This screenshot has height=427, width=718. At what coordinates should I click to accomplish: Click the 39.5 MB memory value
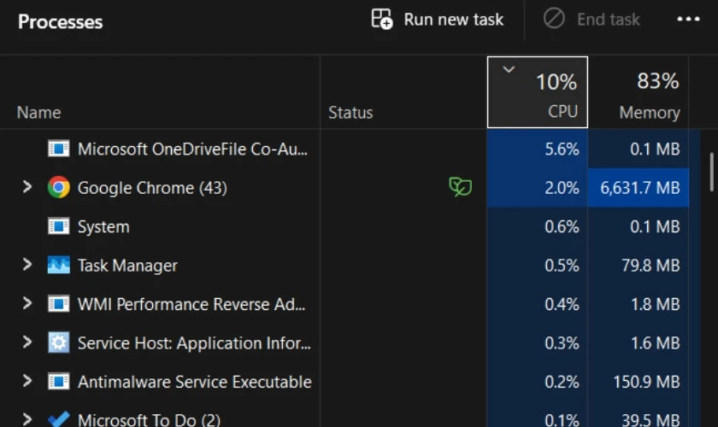650,419
